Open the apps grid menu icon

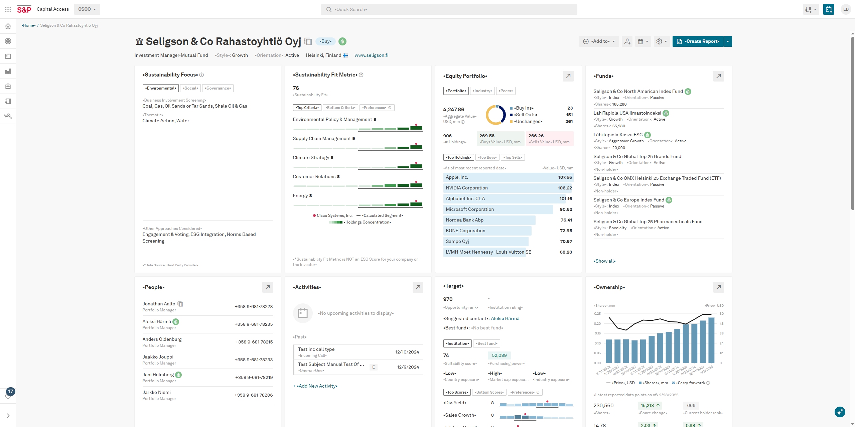coord(8,9)
